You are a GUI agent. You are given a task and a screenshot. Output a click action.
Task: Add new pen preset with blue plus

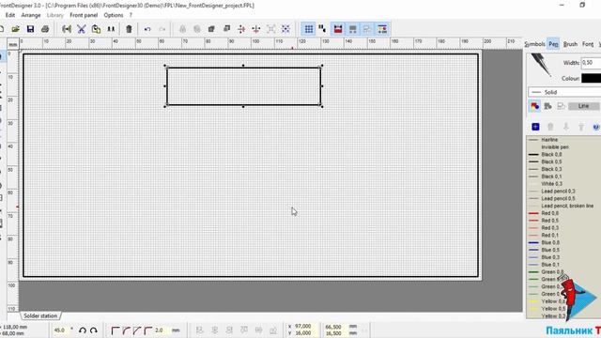click(x=535, y=127)
